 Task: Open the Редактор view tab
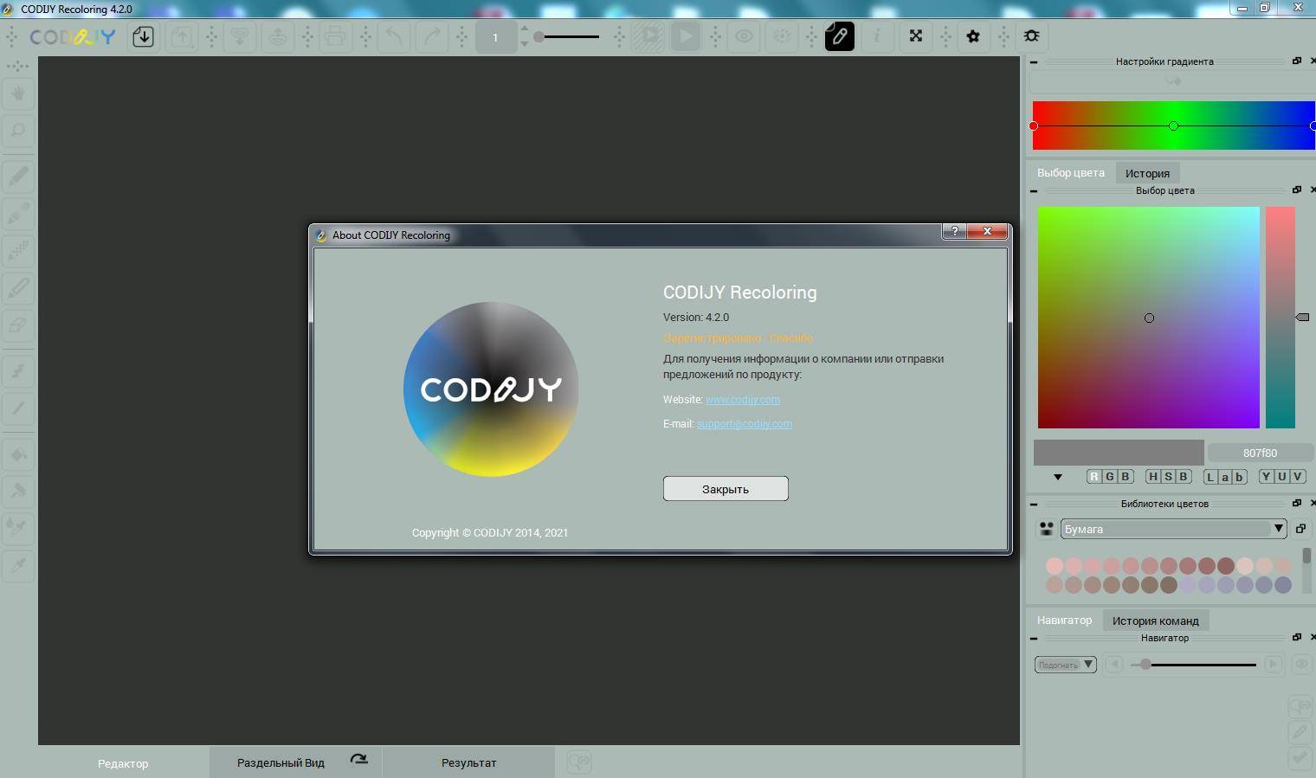pyautogui.click(x=123, y=763)
